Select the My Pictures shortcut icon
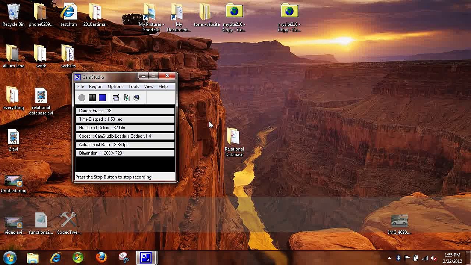Screen dimensions: 471x265 pyautogui.click(x=151, y=18)
